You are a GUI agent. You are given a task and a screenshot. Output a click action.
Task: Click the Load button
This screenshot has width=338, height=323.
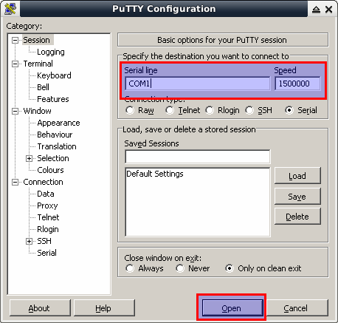[x=297, y=176]
